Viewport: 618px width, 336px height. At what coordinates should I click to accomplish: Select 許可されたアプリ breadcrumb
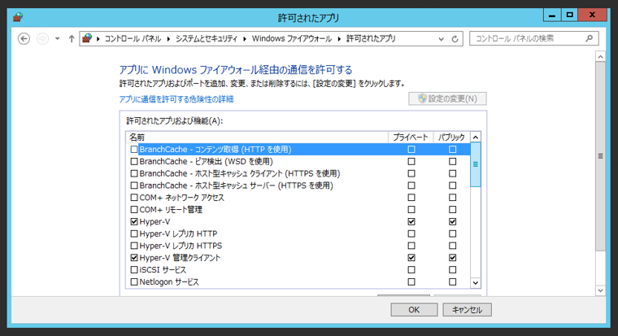pos(371,39)
